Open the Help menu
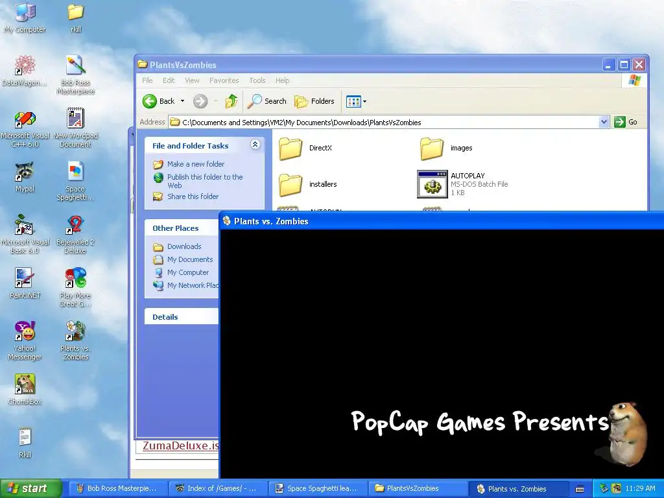The image size is (664, 498). pos(283,80)
